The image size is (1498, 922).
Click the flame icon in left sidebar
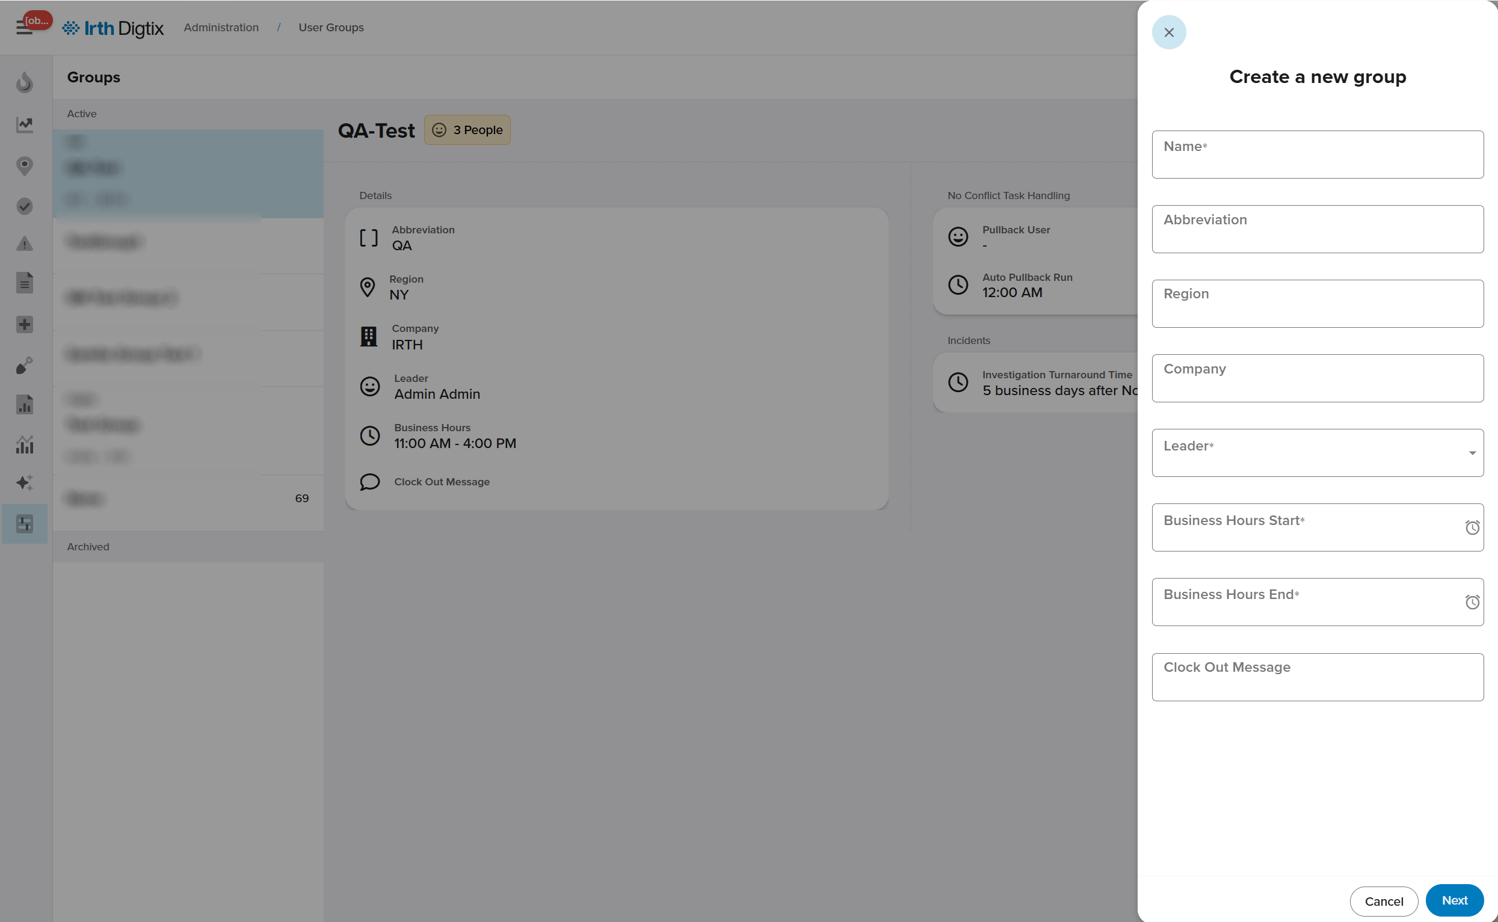point(25,82)
